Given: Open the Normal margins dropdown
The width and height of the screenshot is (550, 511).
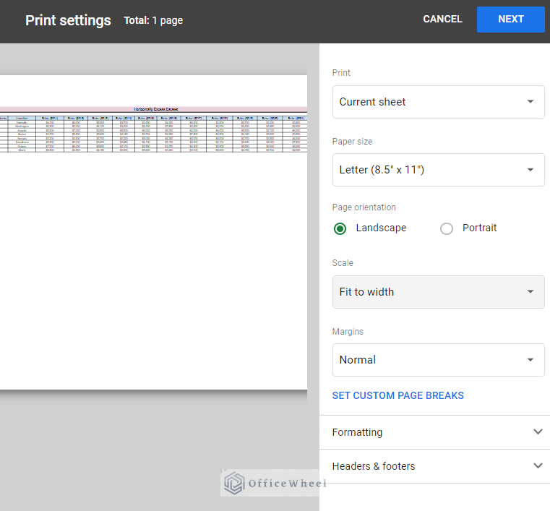Looking at the screenshot, I should coord(438,360).
